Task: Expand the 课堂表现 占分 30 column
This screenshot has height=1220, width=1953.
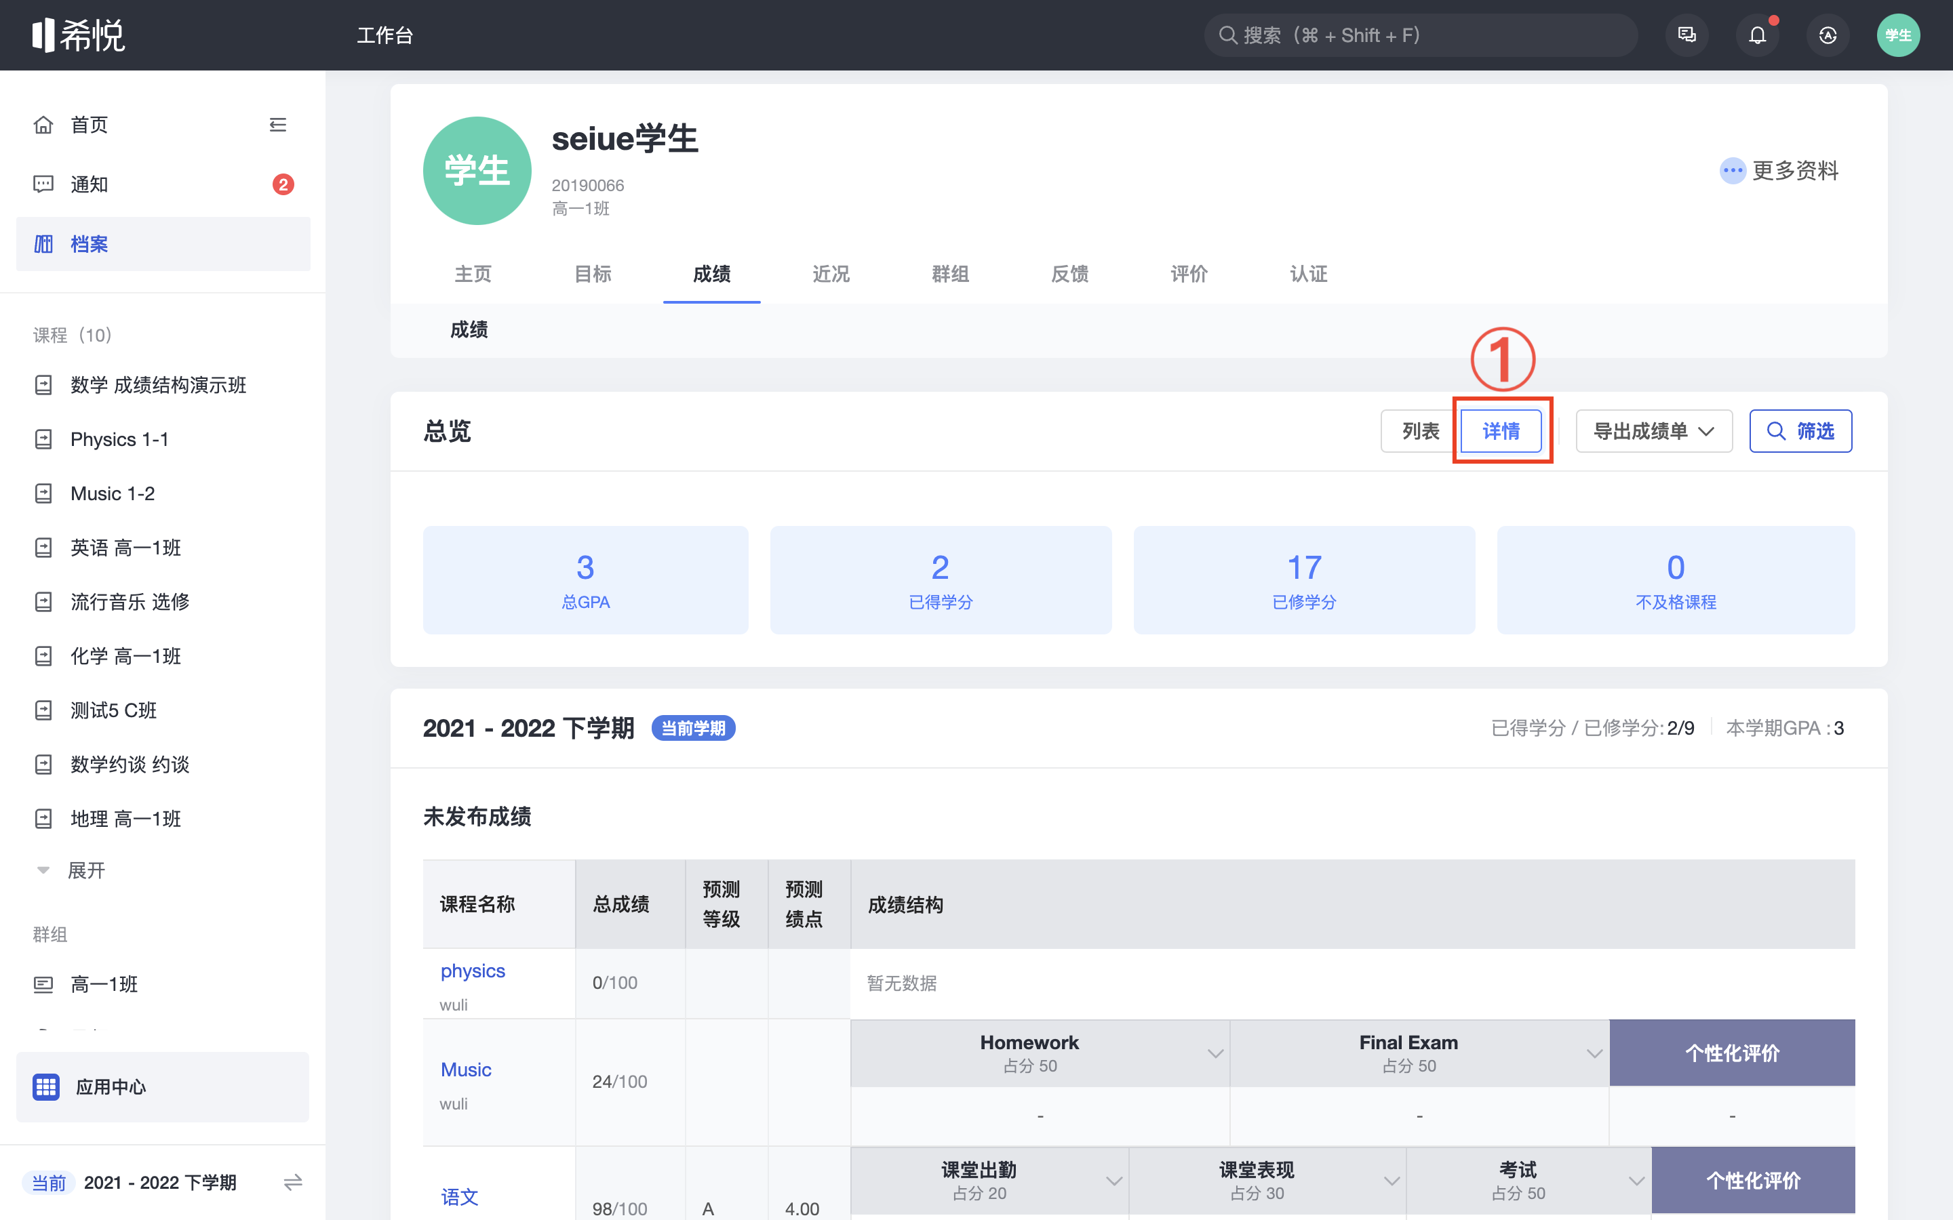Action: 1392,1181
